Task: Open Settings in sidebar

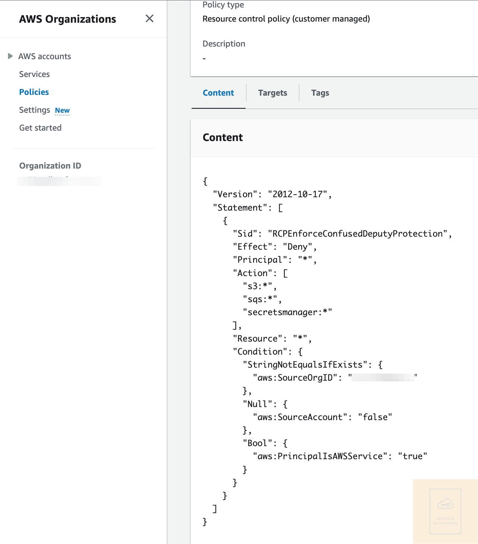Action: [35, 110]
